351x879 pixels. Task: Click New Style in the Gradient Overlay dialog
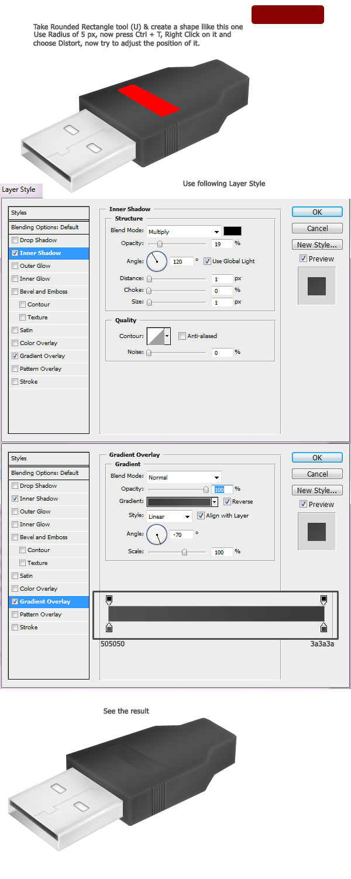[x=317, y=491]
